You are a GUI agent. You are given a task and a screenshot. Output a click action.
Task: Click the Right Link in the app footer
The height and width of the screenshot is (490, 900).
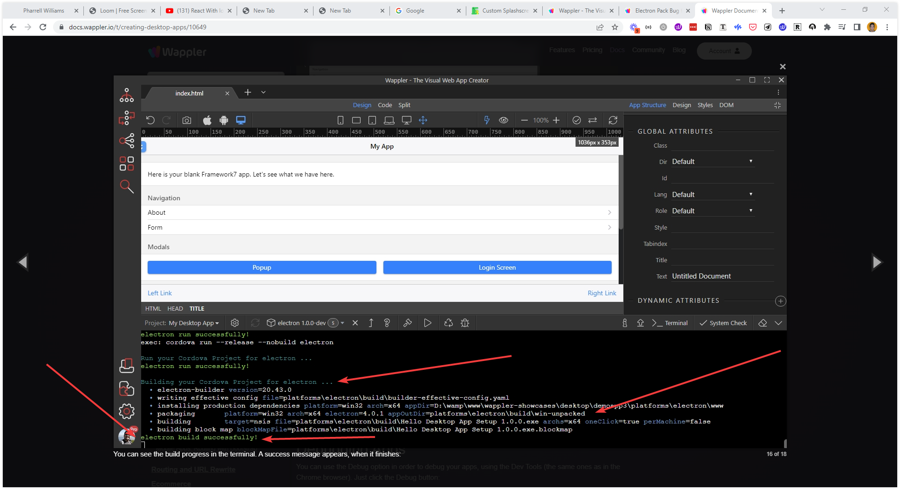point(602,293)
